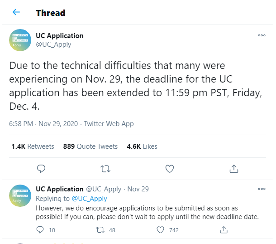Screen dimensions: 276x244
Task: Share the main deadline tweet
Action: (234, 169)
